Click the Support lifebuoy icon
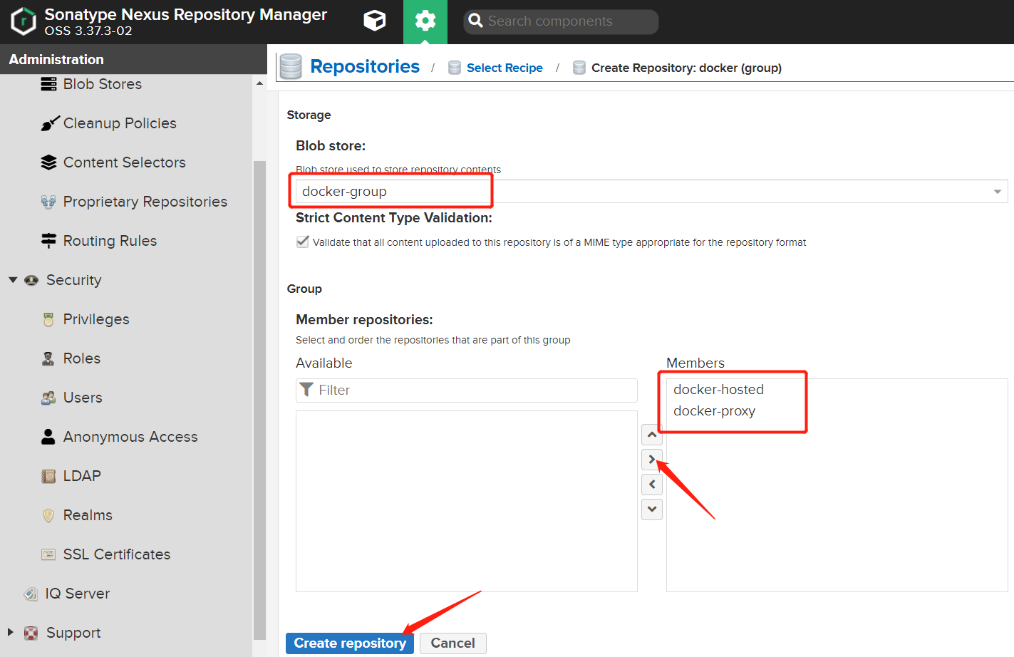Screen dimensions: 1014x657 pos(31,633)
